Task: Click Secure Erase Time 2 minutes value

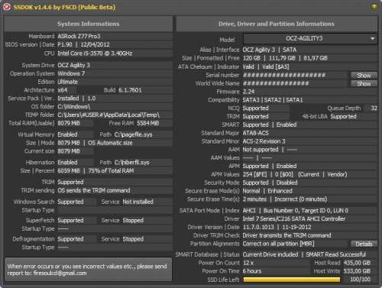Action: point(254,199)
